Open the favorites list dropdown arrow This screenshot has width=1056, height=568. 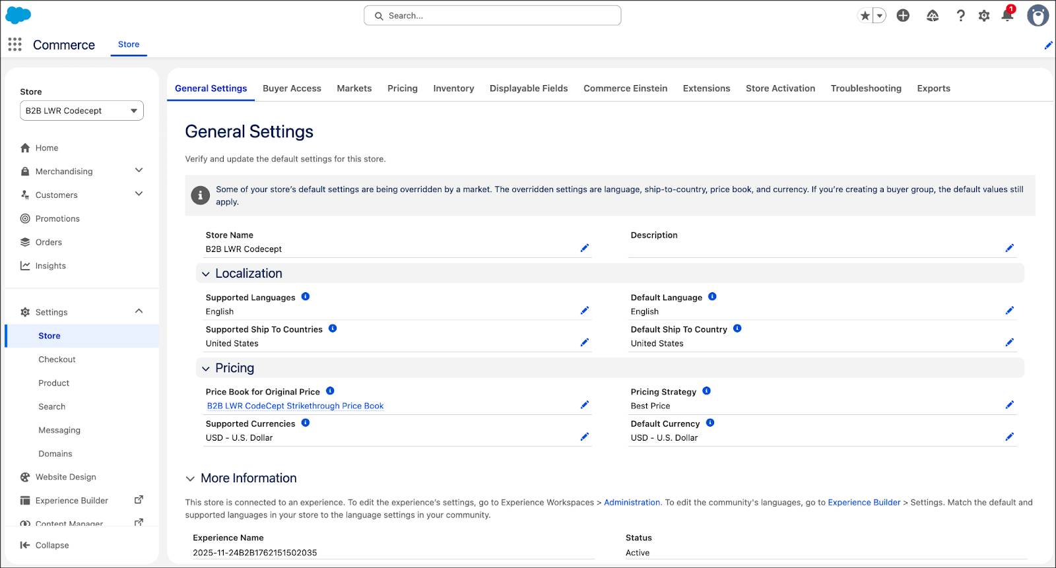(x=879, y=16)
